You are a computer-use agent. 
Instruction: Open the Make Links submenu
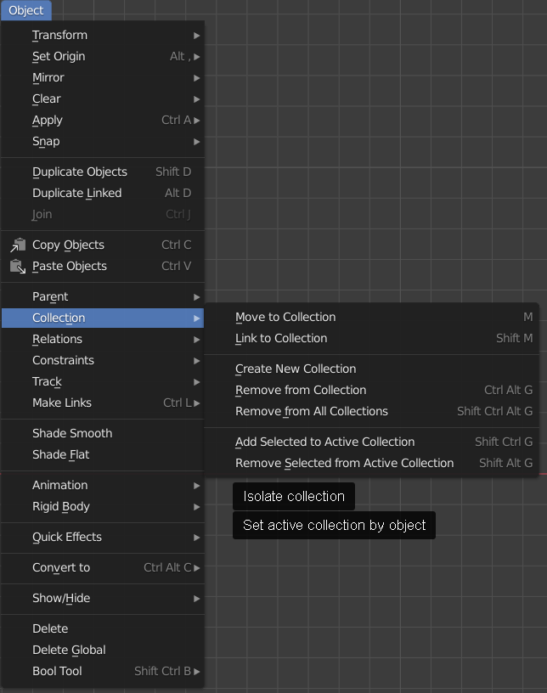coord(103,403)
